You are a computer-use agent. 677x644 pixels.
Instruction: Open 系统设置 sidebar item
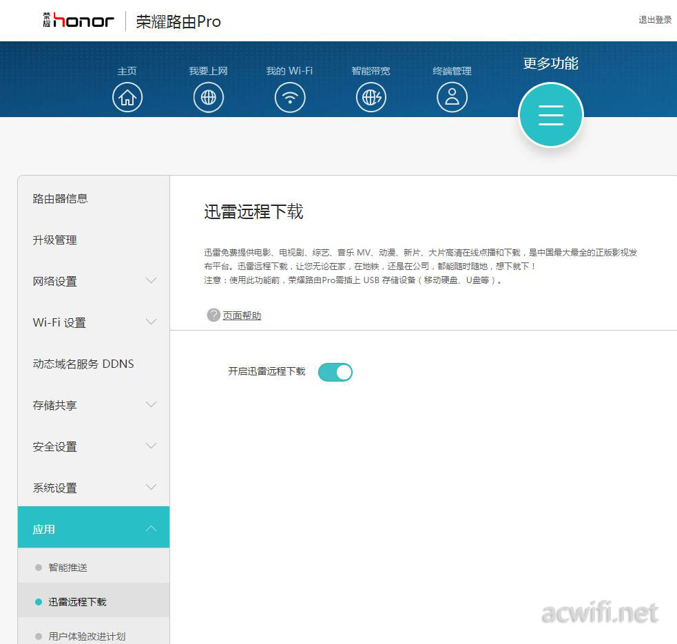[94, 488]
